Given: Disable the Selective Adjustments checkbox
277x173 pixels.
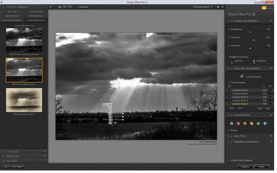Looking at the screenshot, I should (x=231, y=69).
